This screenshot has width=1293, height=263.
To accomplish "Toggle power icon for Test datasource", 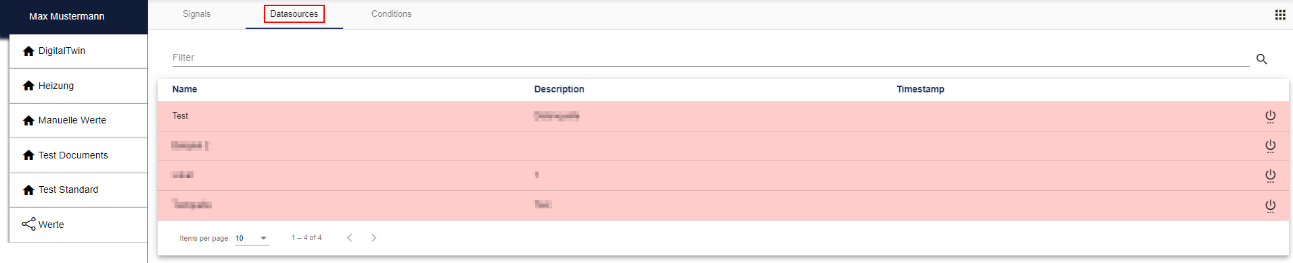I will click(1270, 117).
